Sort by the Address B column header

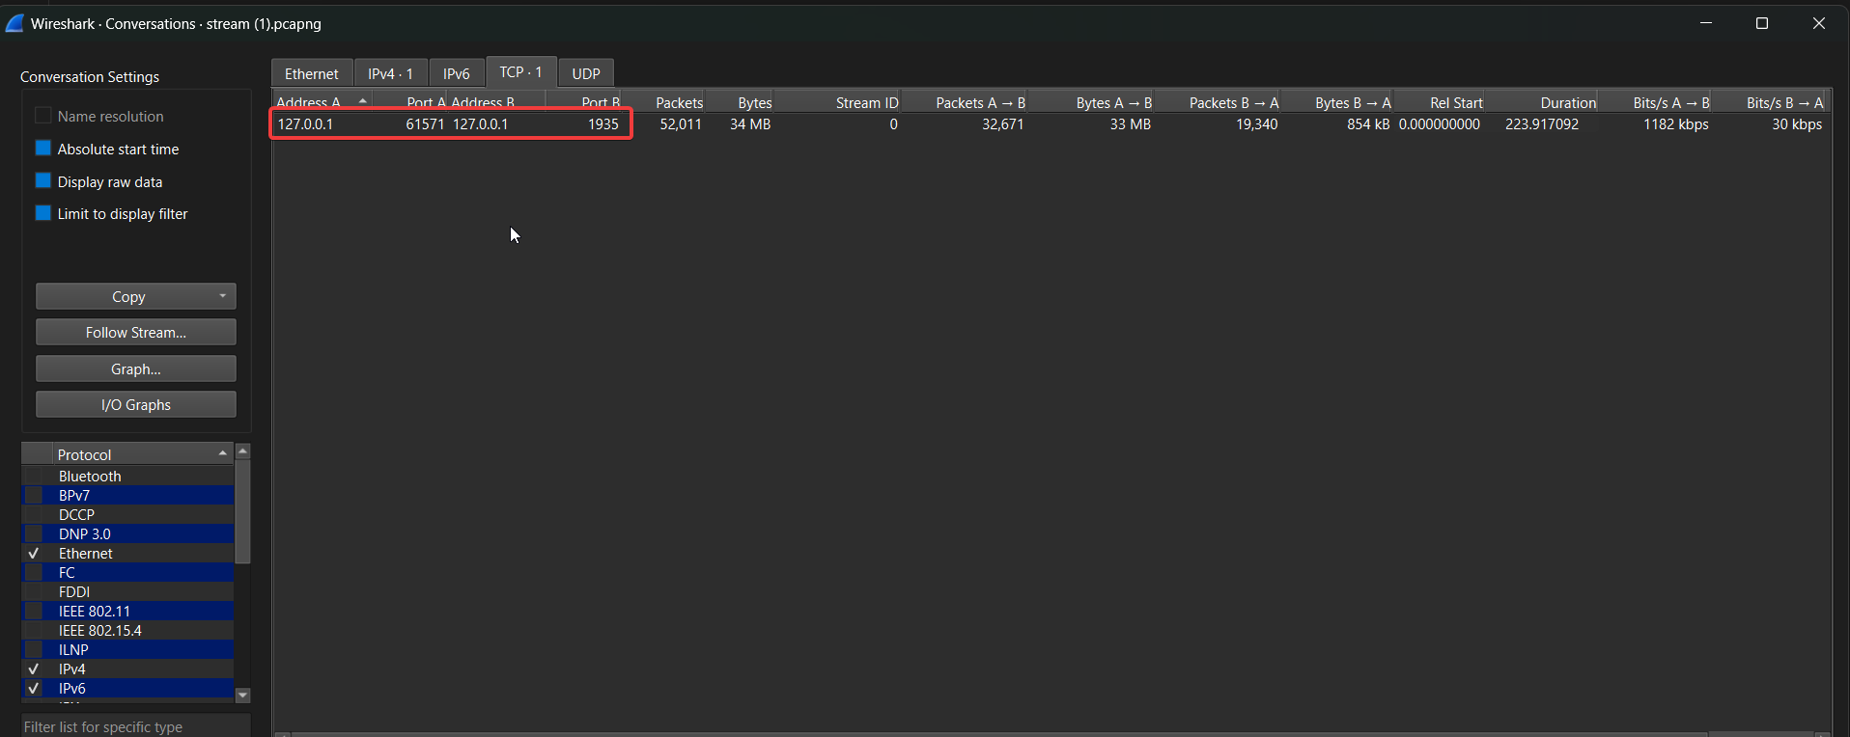coord(496,101)
